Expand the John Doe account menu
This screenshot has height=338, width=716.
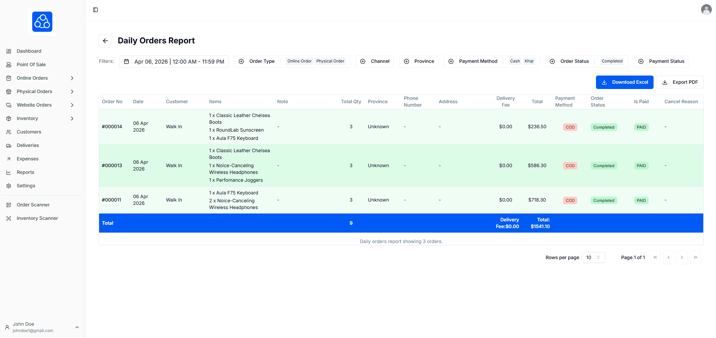point(42,327)
